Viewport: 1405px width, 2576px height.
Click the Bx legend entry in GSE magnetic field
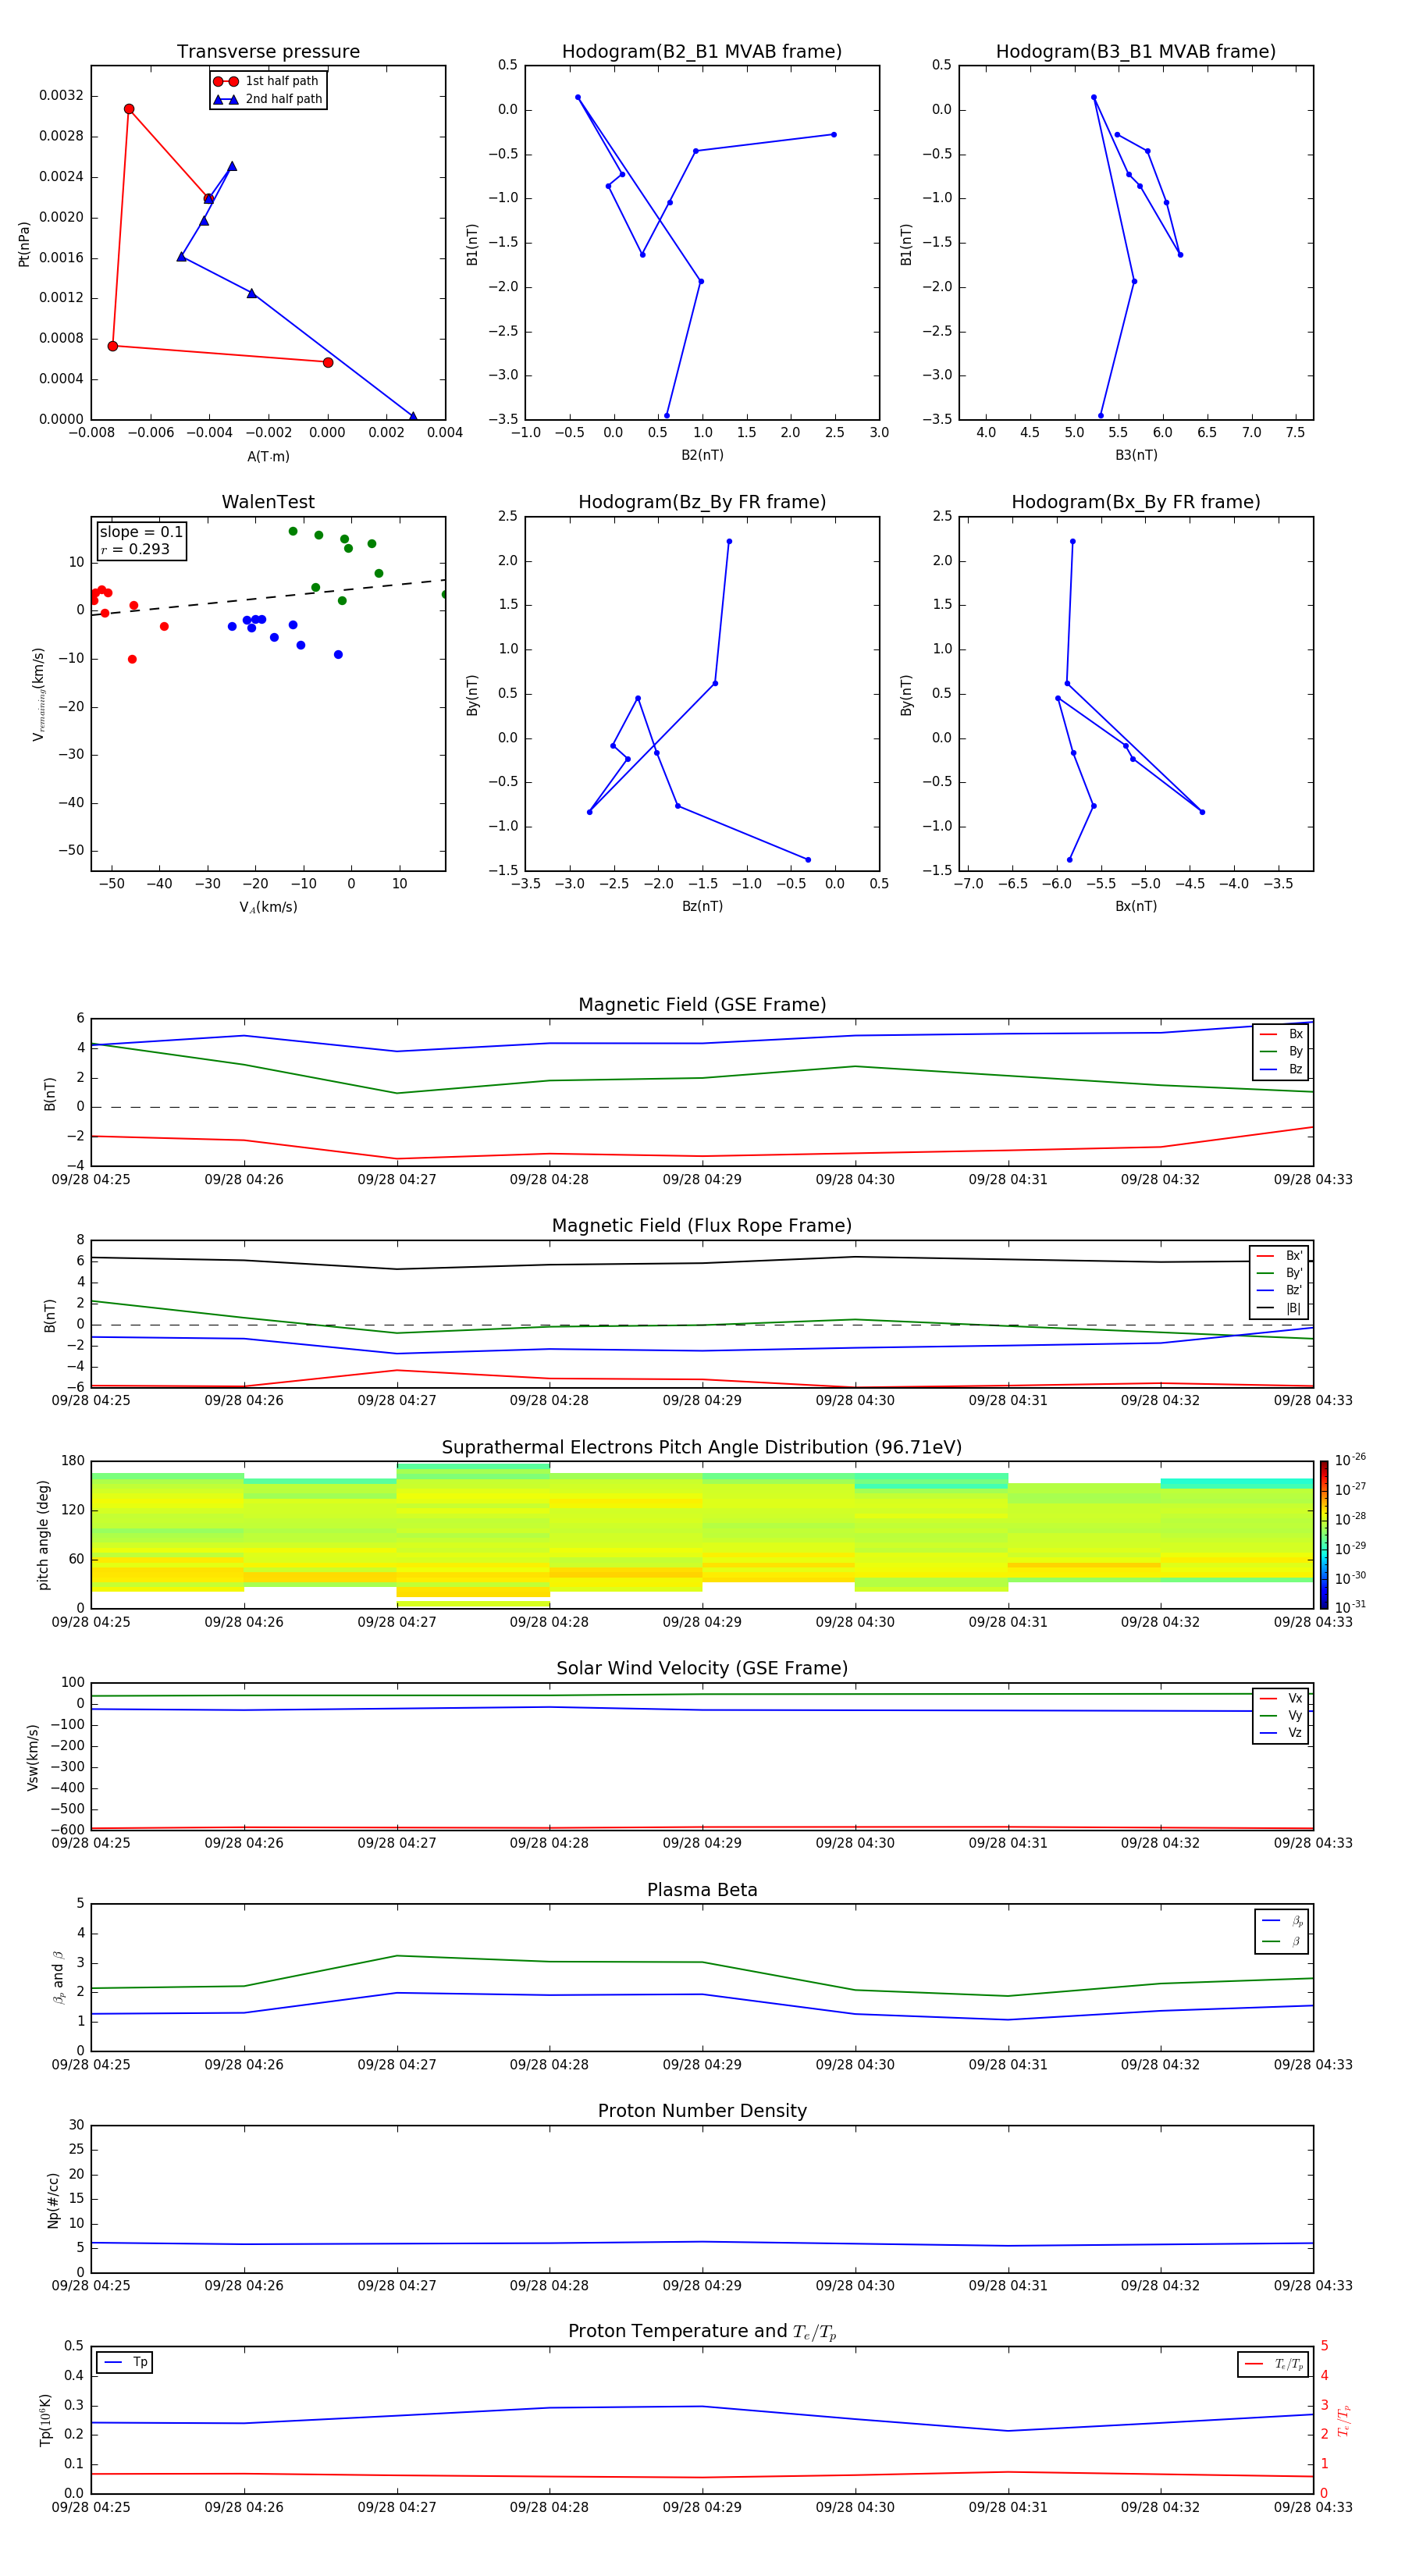1281,1034
